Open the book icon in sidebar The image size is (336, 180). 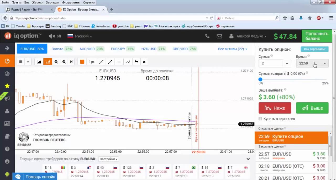coord(7,136)
